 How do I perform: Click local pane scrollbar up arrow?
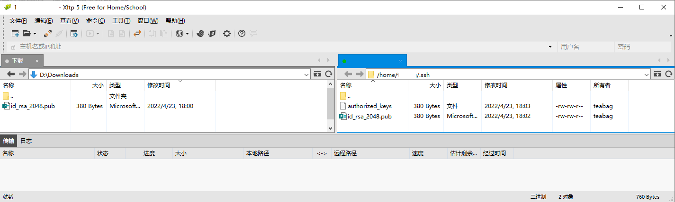(x=331, y=84)
